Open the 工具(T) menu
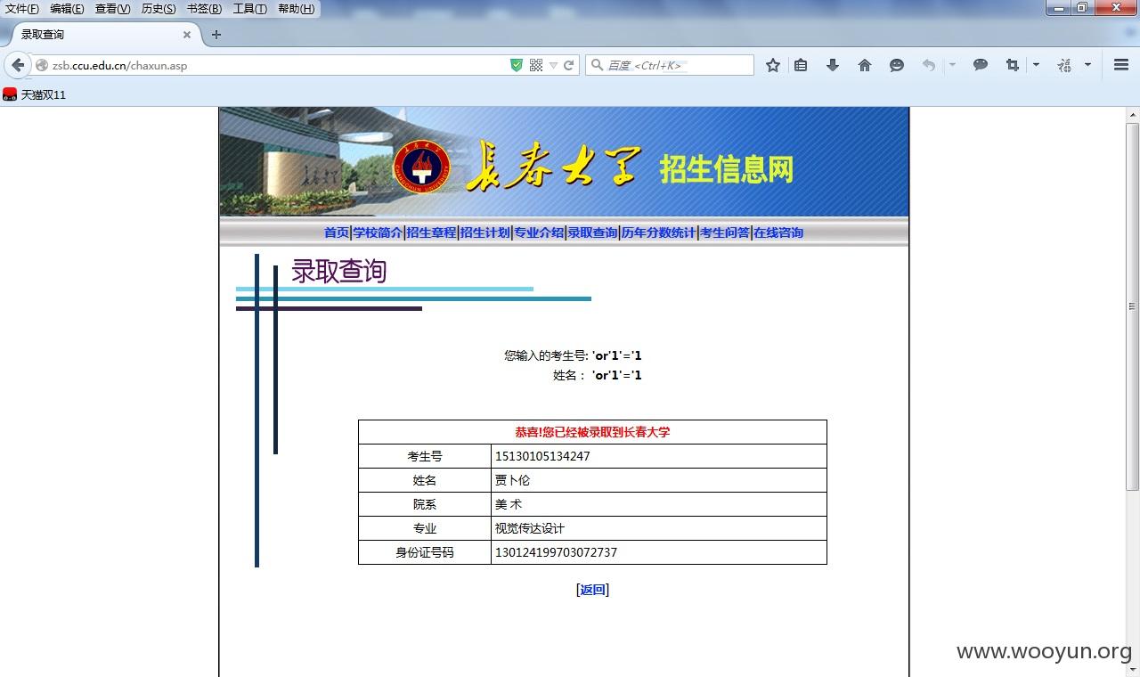 [250, 9]
